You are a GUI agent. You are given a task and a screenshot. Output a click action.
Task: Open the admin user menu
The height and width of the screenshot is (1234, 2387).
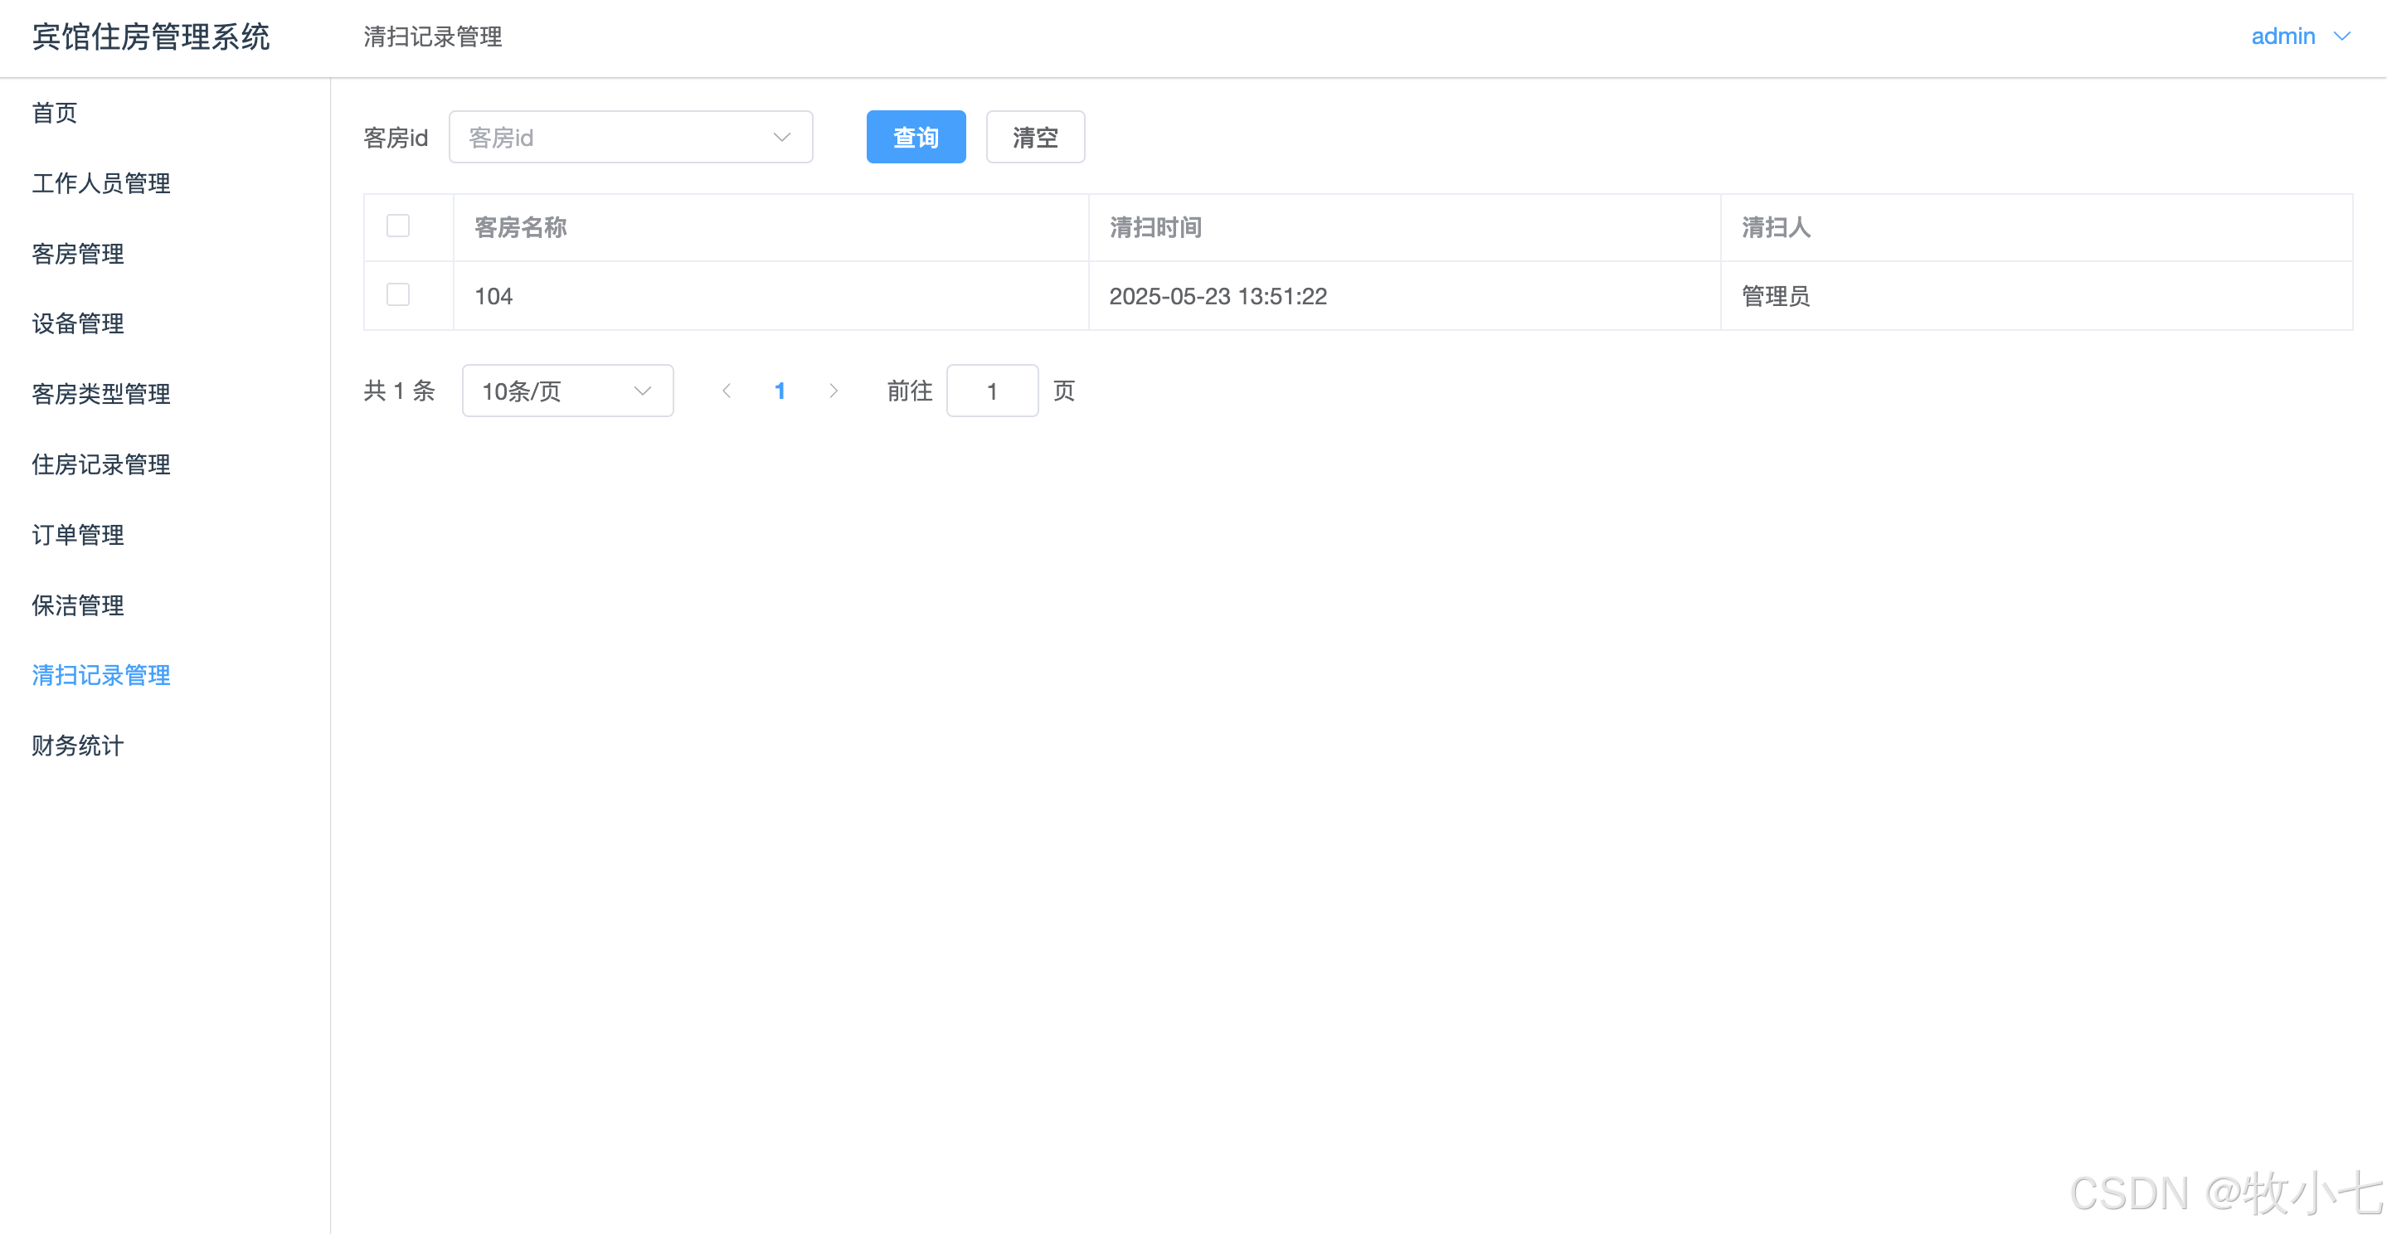coord(2283,36)
